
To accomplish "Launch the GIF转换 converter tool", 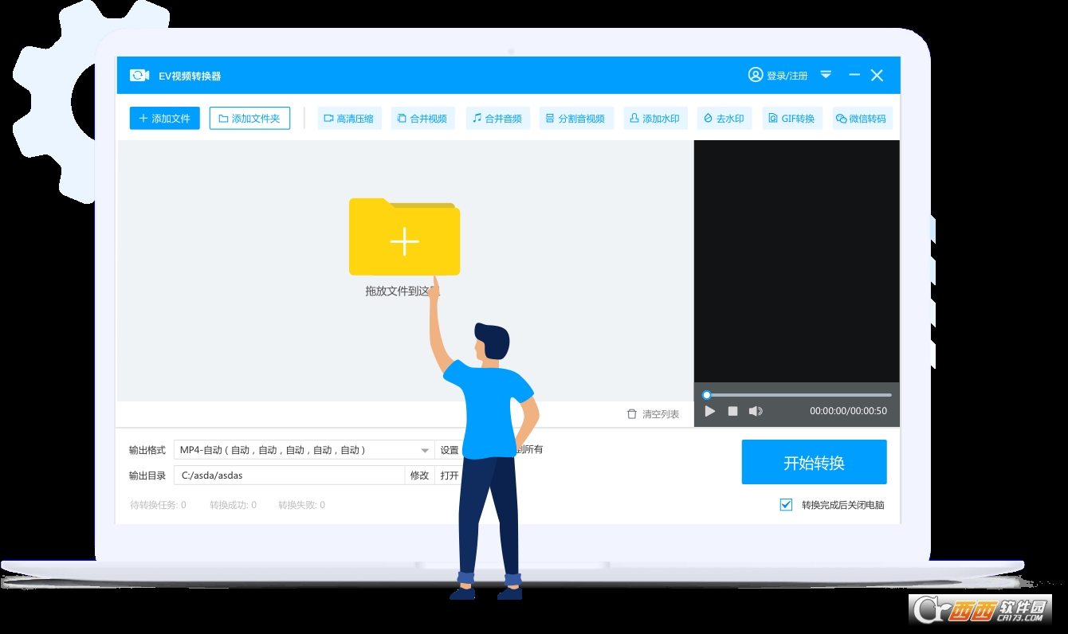I will point(791,119).
